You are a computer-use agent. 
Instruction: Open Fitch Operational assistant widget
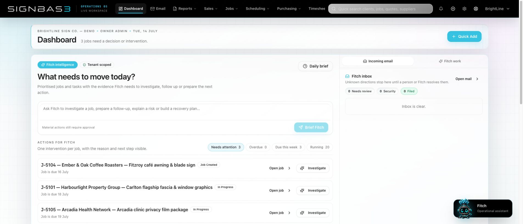483,208
